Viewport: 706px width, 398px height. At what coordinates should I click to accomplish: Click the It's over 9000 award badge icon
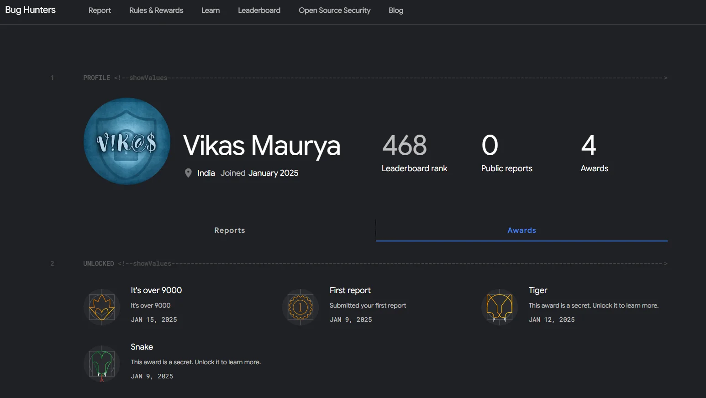coord(101,307)
